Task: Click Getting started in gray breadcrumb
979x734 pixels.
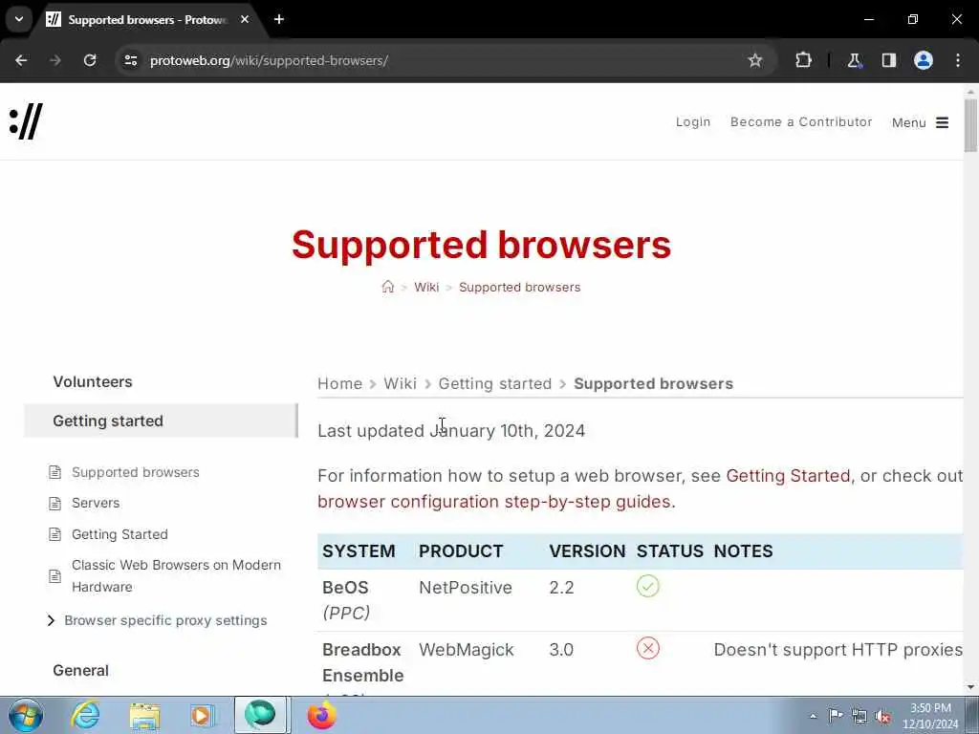Action: [495, 383]
